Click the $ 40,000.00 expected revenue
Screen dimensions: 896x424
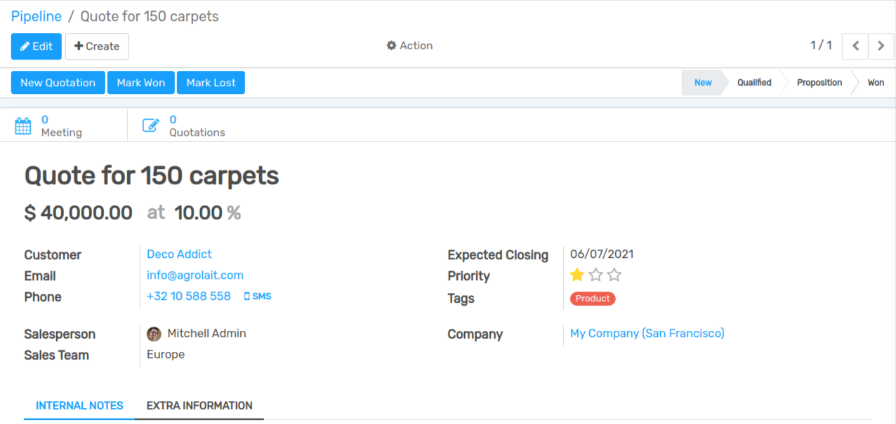click(79, 213)
